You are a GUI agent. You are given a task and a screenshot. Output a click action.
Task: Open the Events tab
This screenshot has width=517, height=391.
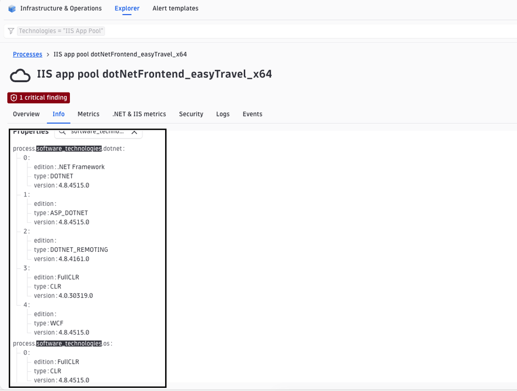(253, 114)
